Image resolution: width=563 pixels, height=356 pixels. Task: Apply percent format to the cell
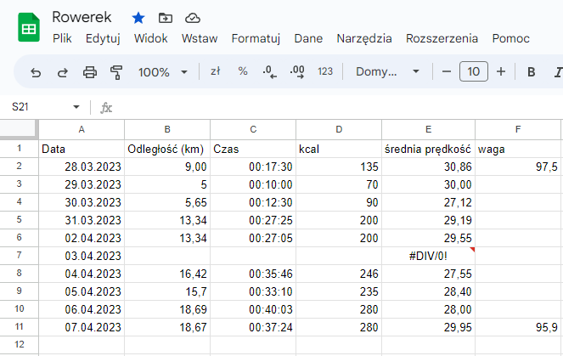pos(243,72)
